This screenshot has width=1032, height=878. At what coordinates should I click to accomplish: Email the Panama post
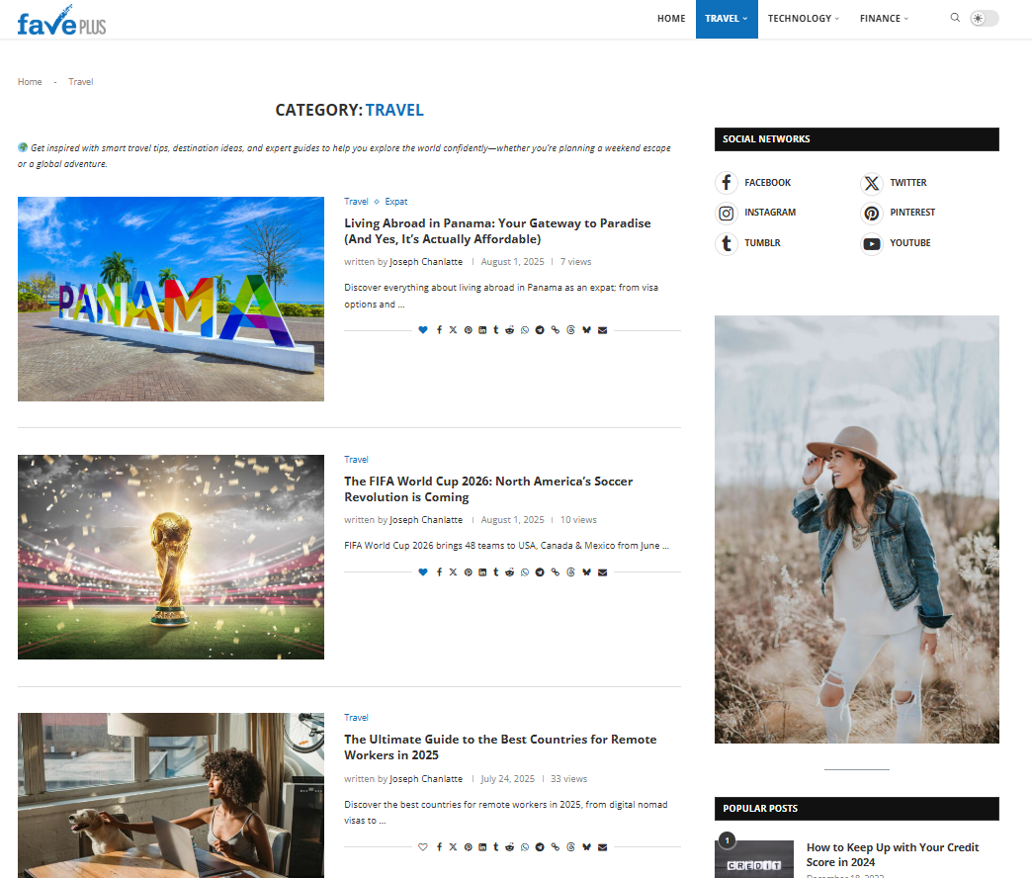click(x=602, y=329)
